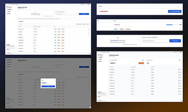Viewport: 188px width, 112px height.
Task: Click the download icon on the Safe/Invalid/Unknown results row
Action: coord(180,29)
